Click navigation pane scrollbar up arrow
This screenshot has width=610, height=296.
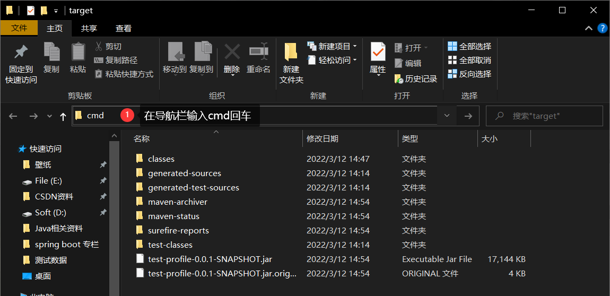[x=114, y=136]
